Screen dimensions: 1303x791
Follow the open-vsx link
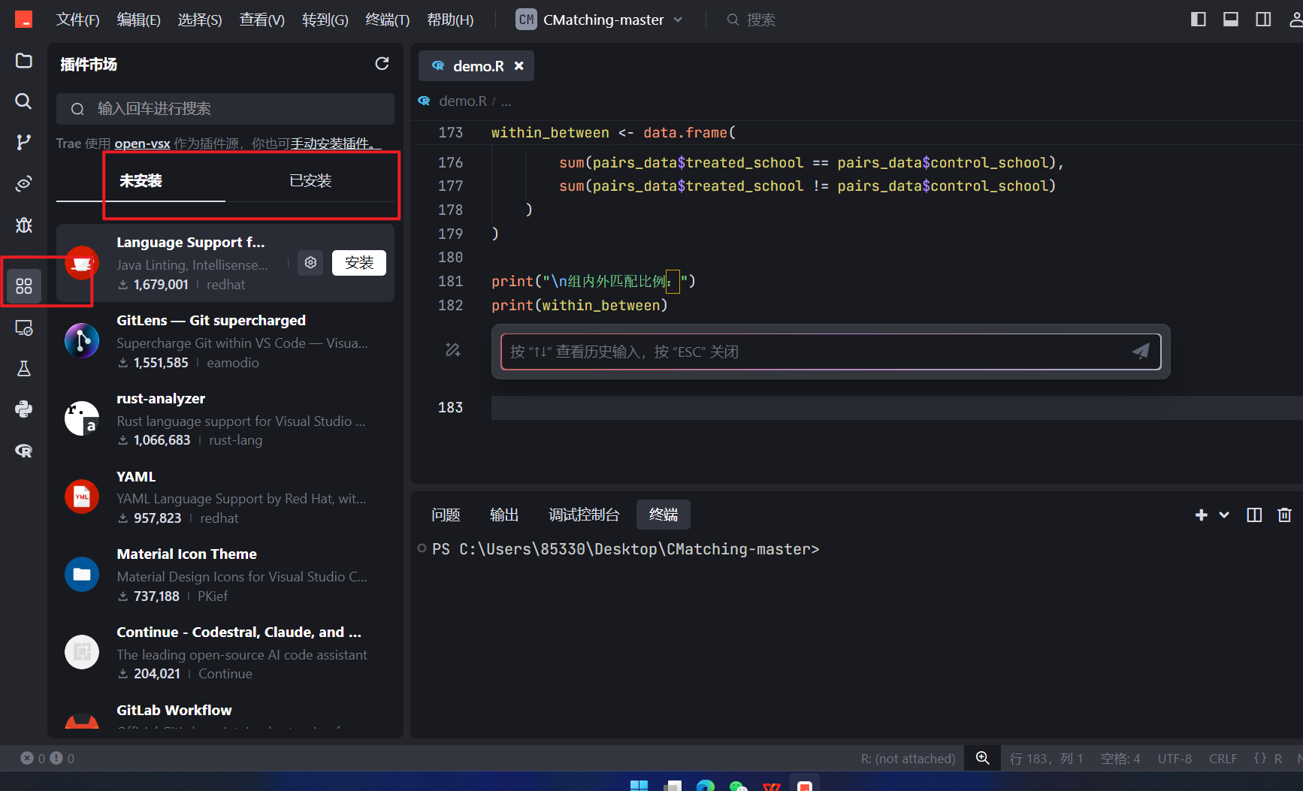[x=142, y=143]
